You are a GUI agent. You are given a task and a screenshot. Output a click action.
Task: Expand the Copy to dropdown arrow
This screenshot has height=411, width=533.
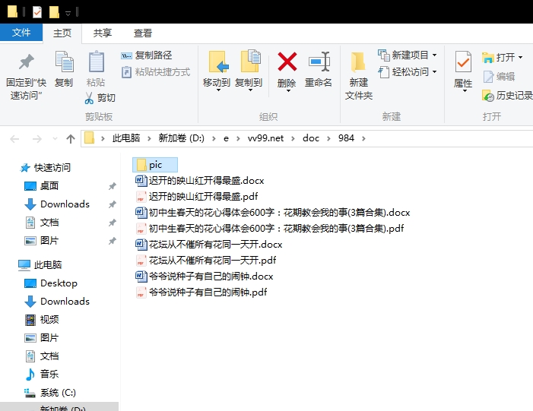coord(250,90)
